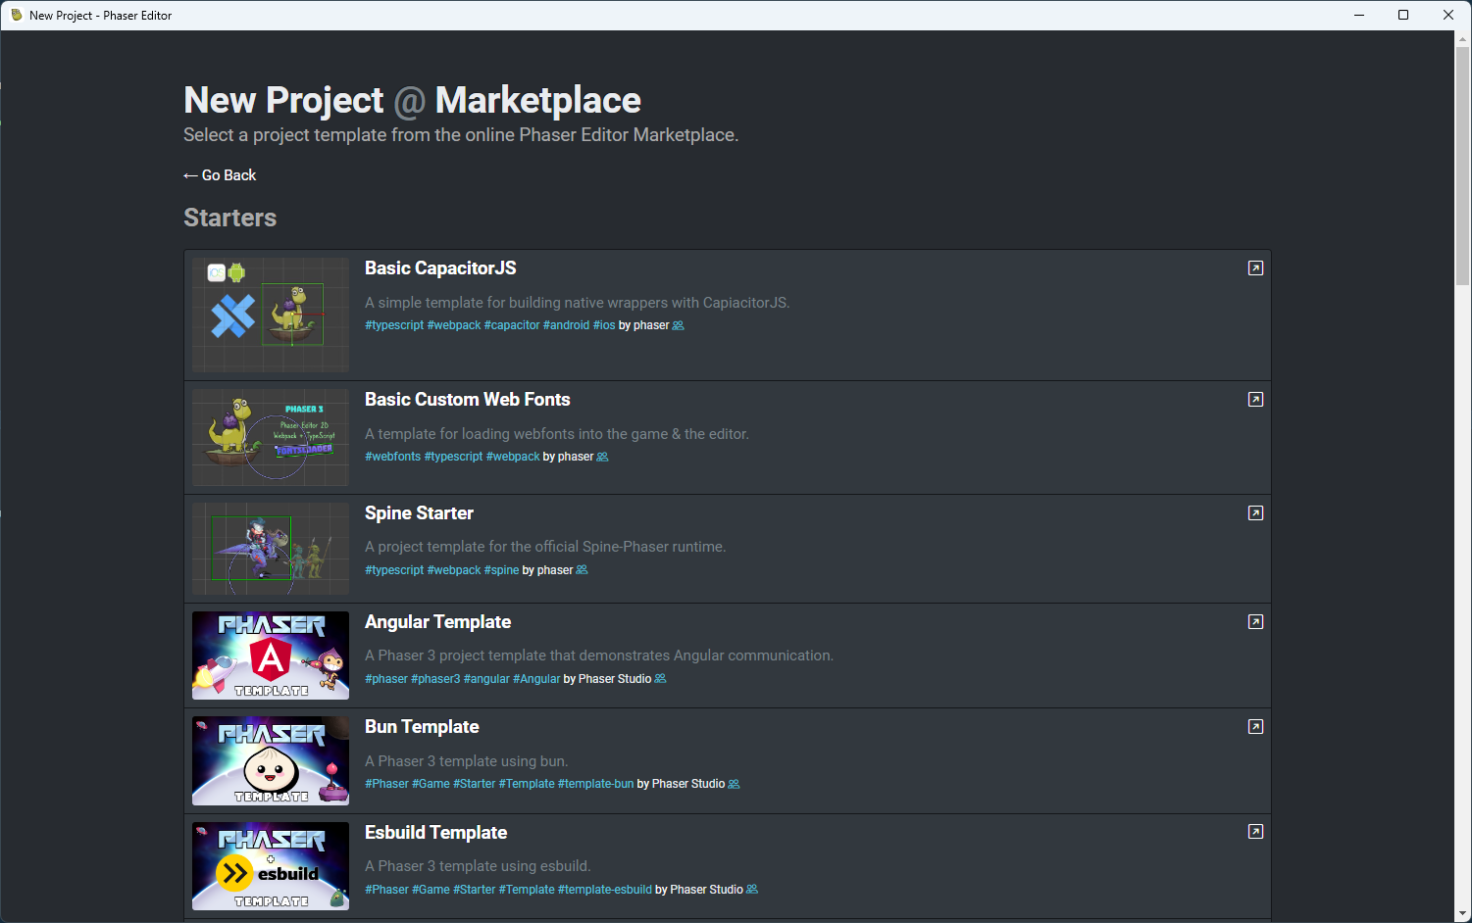Click #typescript tag in Basic CapacitorJS row

(394, 325)
